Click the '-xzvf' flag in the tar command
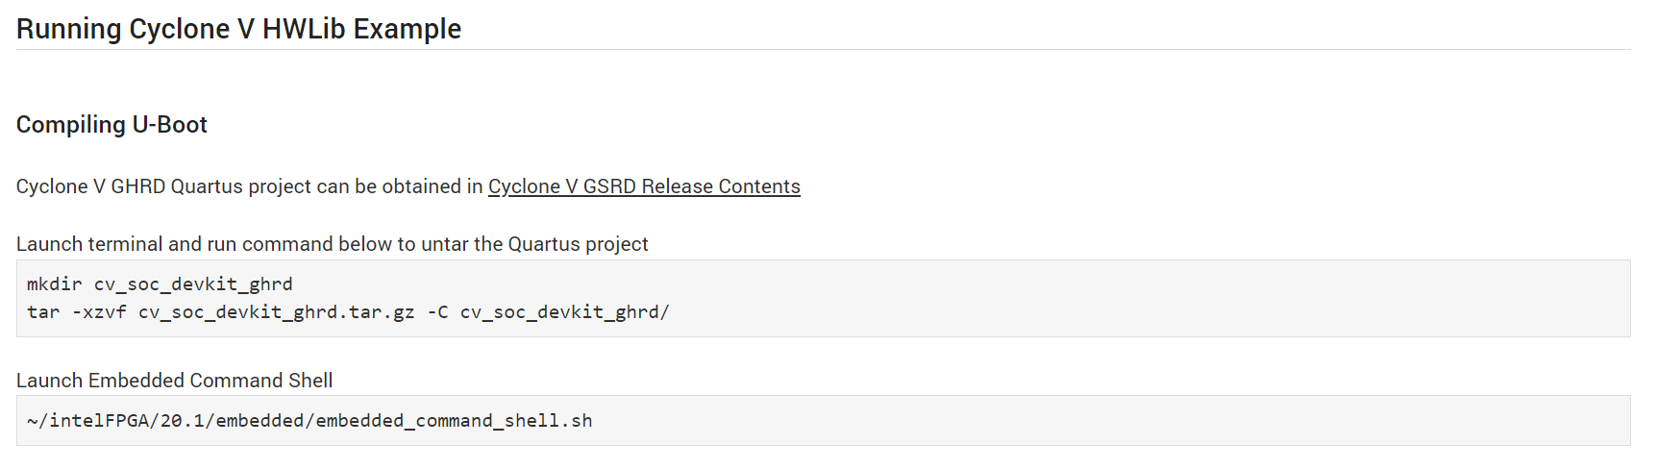This screenshot has height=469, width=1655. click(x=99, y=312)
